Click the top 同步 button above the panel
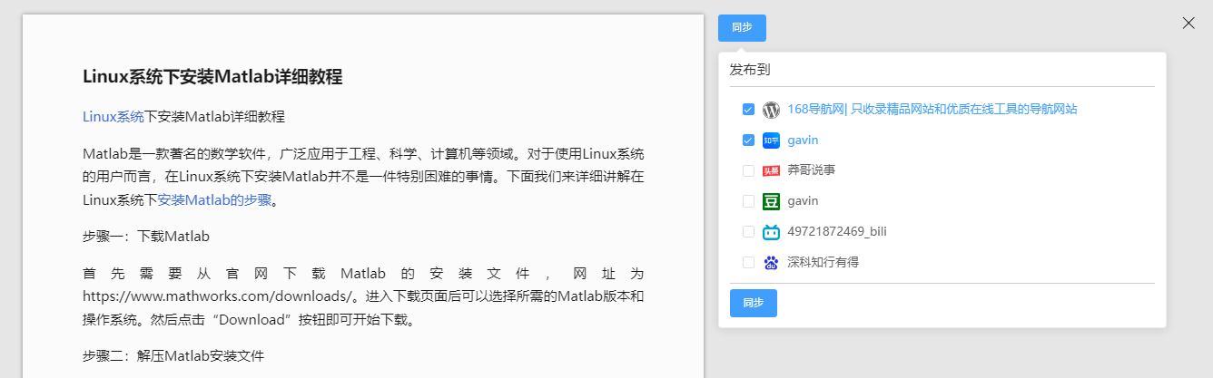The height and width of the screenshot is (378, 1213). click(742, 28)
